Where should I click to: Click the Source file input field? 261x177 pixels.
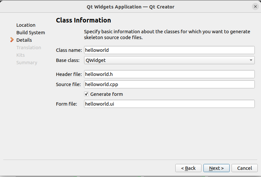click(x=169, y=84)
